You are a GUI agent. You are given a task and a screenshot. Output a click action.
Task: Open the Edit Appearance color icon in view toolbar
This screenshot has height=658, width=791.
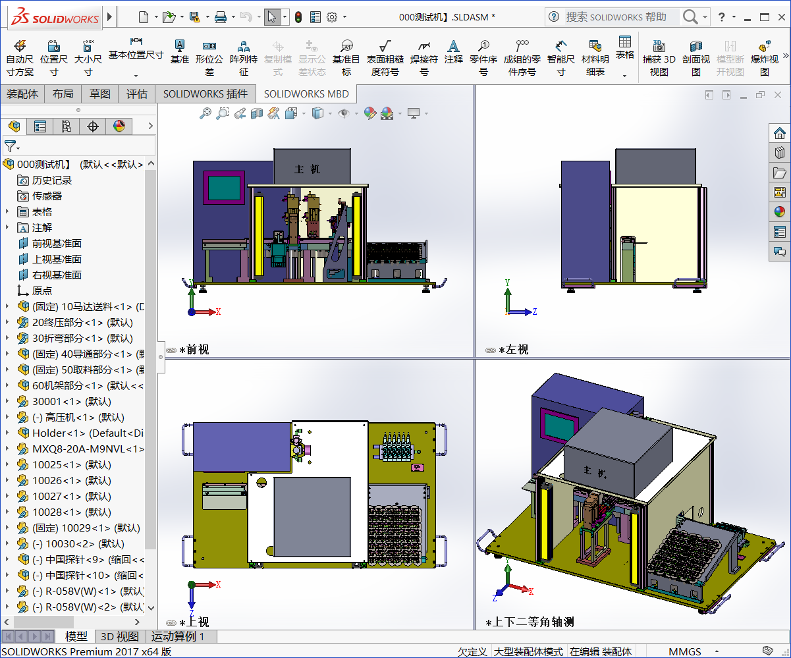[369, 113]
